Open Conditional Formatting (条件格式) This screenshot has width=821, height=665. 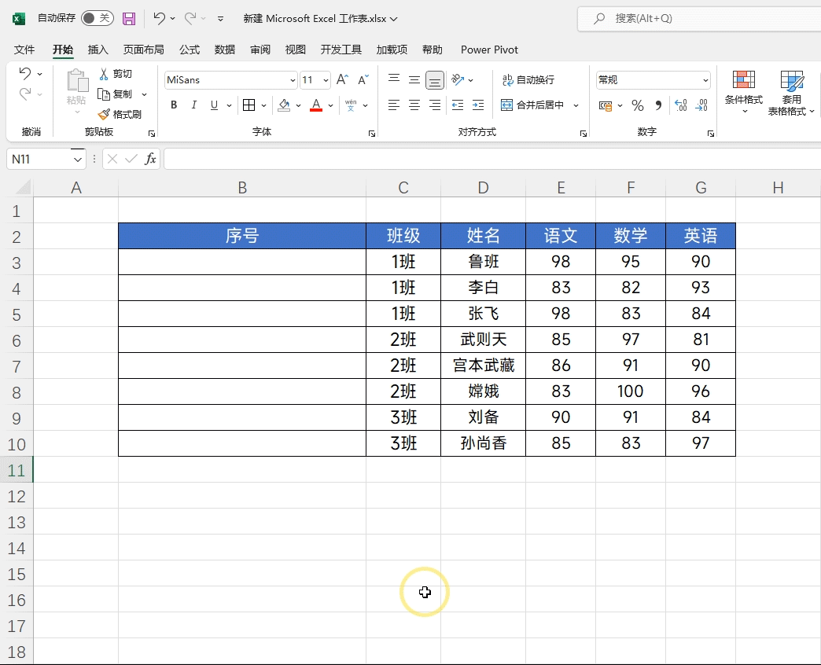[x=743, y=92]
